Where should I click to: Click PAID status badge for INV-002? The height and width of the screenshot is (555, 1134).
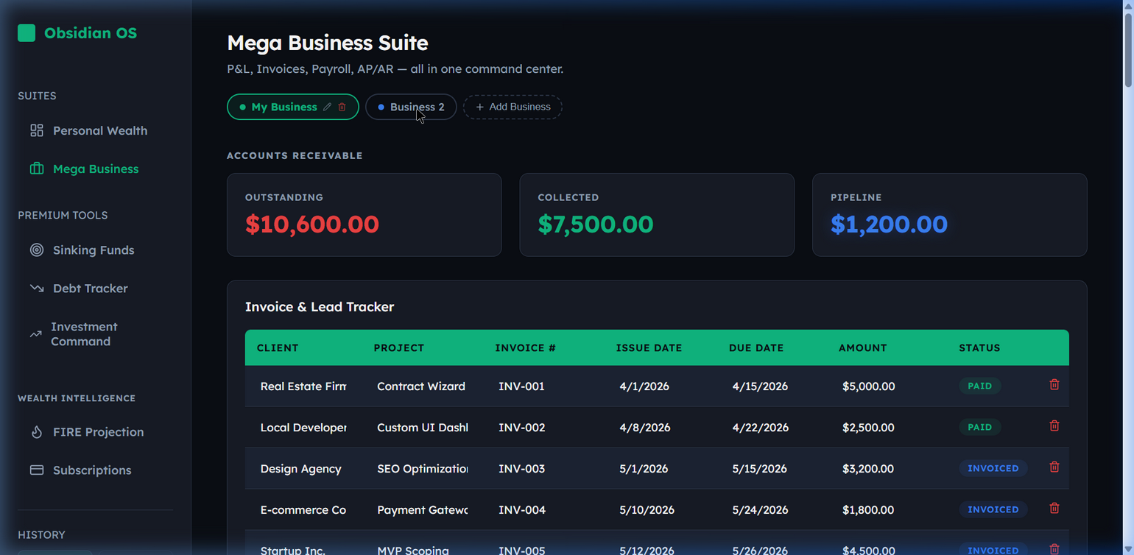[979, 427]
